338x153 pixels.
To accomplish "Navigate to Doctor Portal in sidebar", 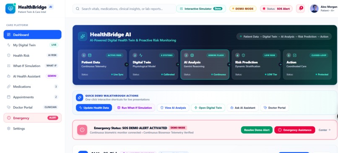I will click(33, 107).
